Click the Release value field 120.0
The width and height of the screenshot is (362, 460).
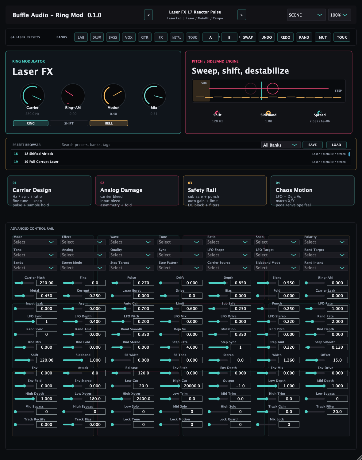coord(144,373)
